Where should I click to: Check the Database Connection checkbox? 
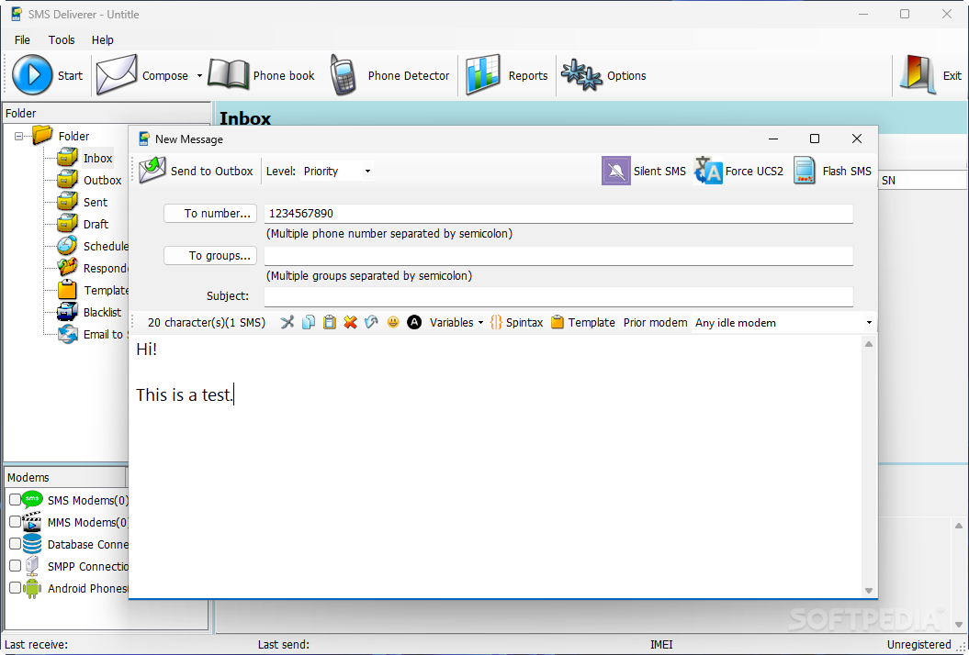click(16, 544)
